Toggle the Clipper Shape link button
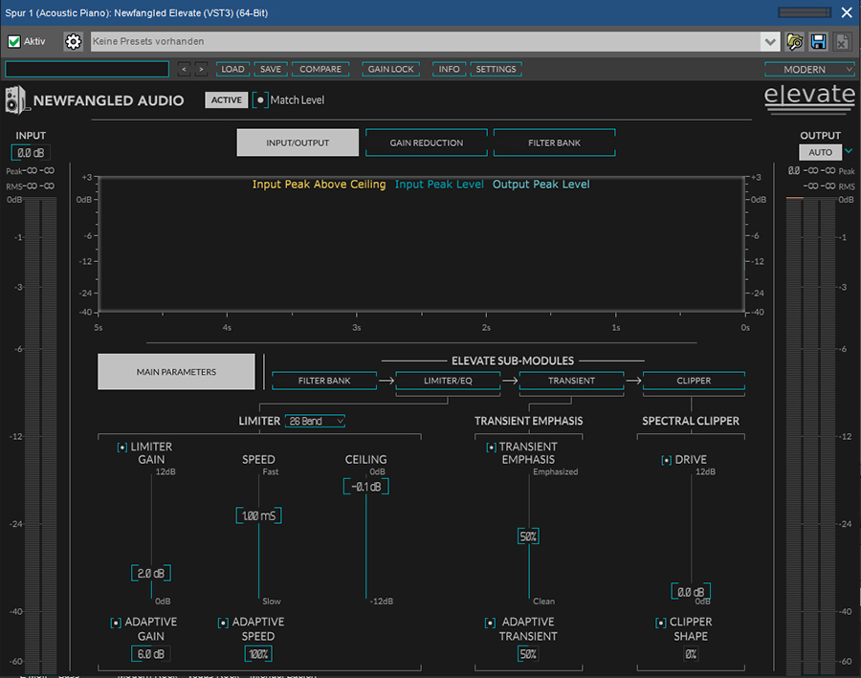This screenshot has width=861, height=678. coord(660,623)
